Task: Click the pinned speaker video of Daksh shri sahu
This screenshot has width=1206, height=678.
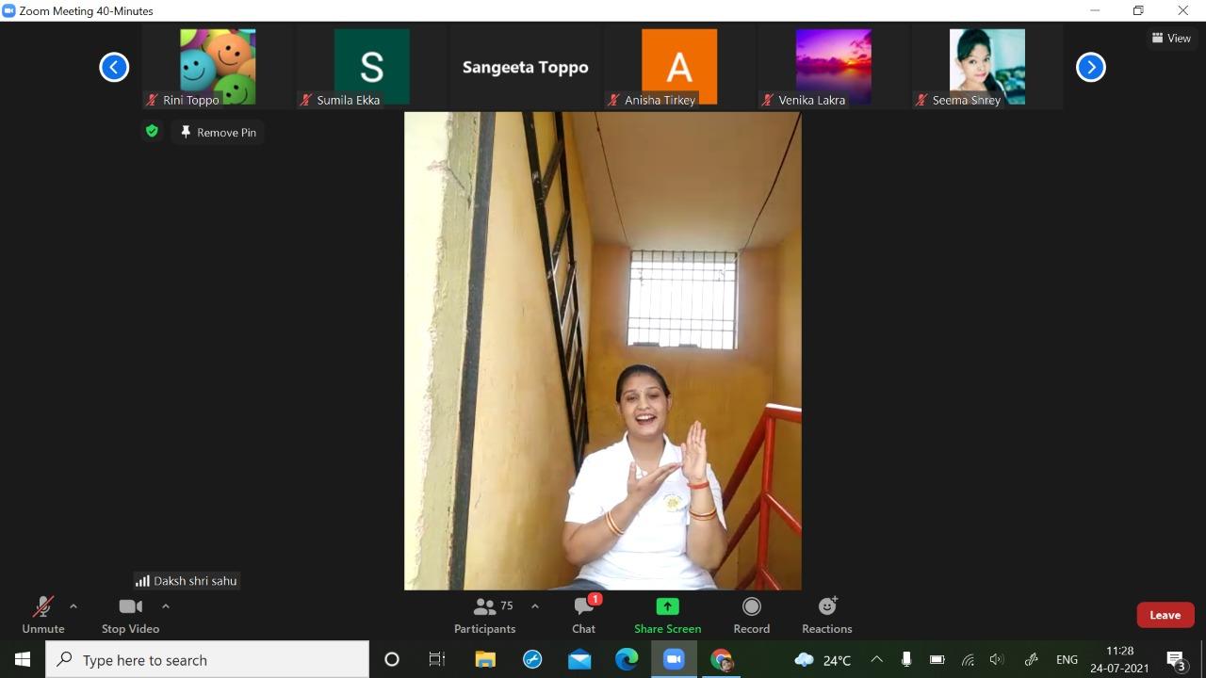Action: pyautogui.click(x=603, y=351)
